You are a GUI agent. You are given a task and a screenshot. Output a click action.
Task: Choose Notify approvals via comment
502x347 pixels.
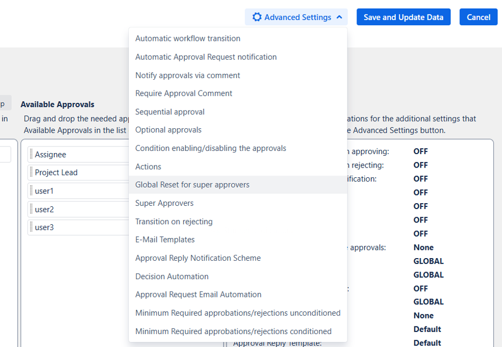(x=187, y=75)
